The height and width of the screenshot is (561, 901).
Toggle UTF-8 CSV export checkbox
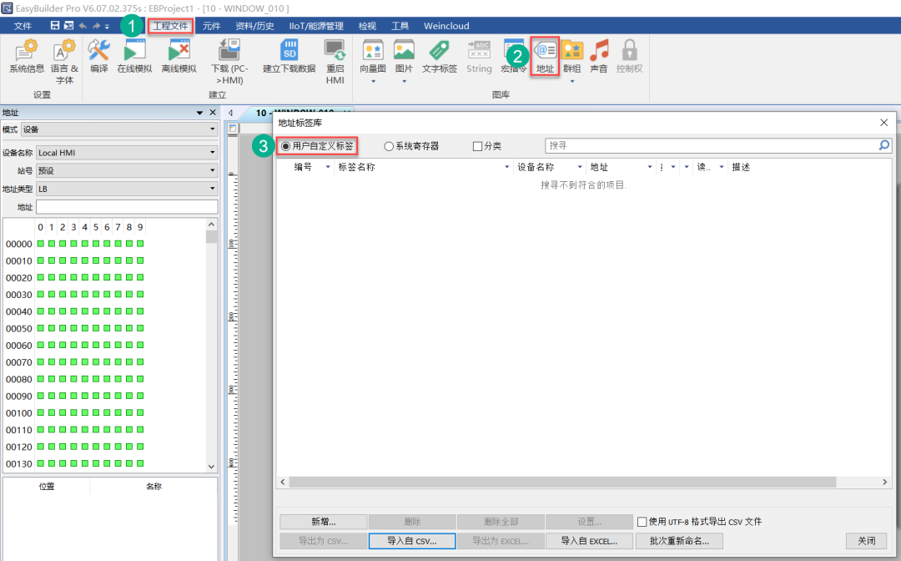coord(642,522)
